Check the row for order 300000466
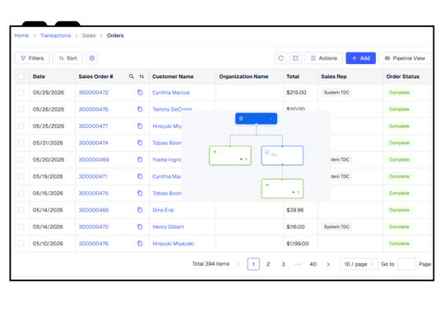Screen dimensions: 444x315 21,210
